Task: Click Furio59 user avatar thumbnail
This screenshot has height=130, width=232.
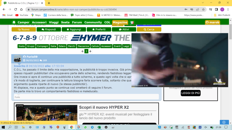Action: [17, 59]
